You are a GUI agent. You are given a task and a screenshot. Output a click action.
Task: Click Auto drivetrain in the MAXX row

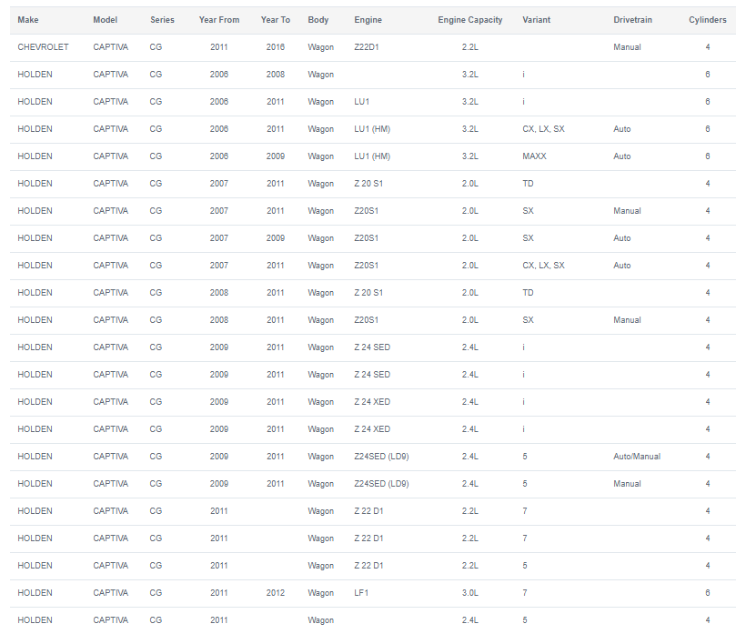(x=622, y=156)
